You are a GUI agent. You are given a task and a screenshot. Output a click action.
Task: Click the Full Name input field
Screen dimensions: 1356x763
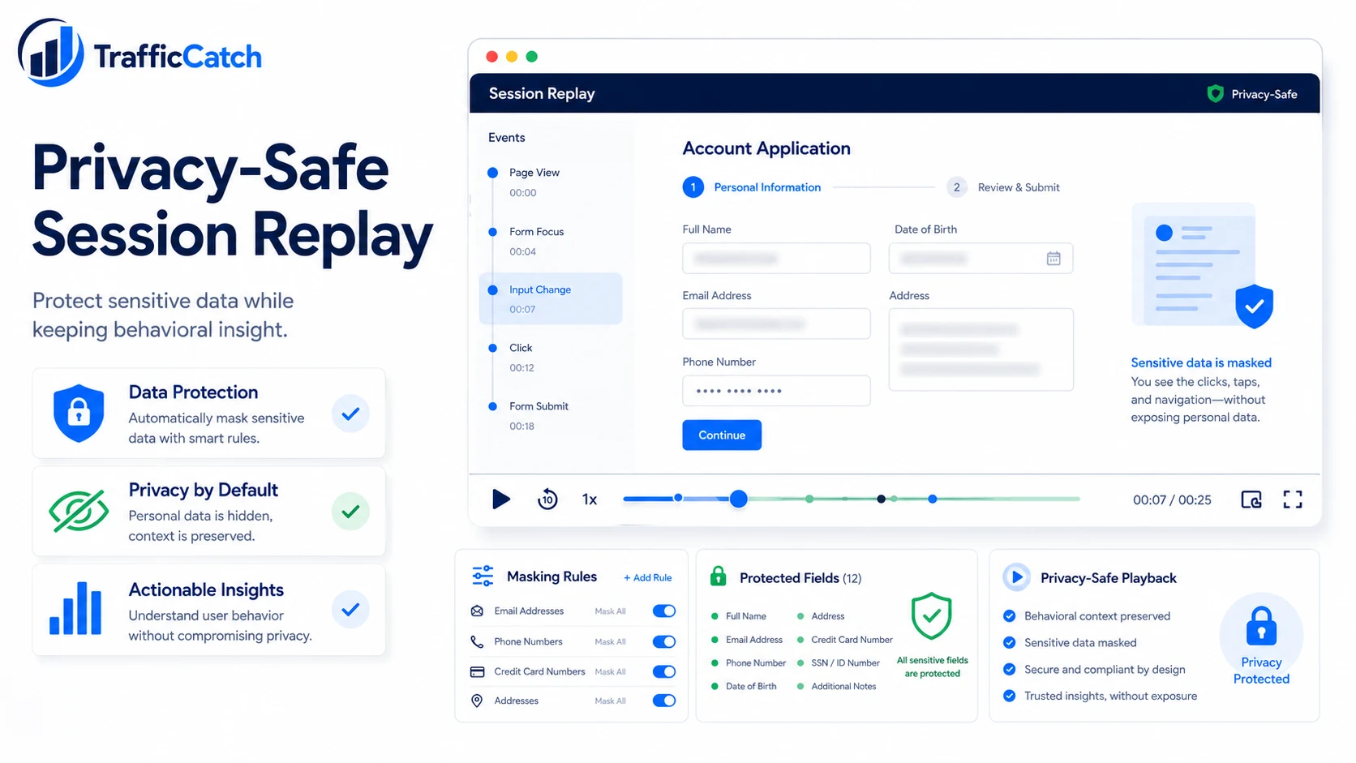coord(776,259)
